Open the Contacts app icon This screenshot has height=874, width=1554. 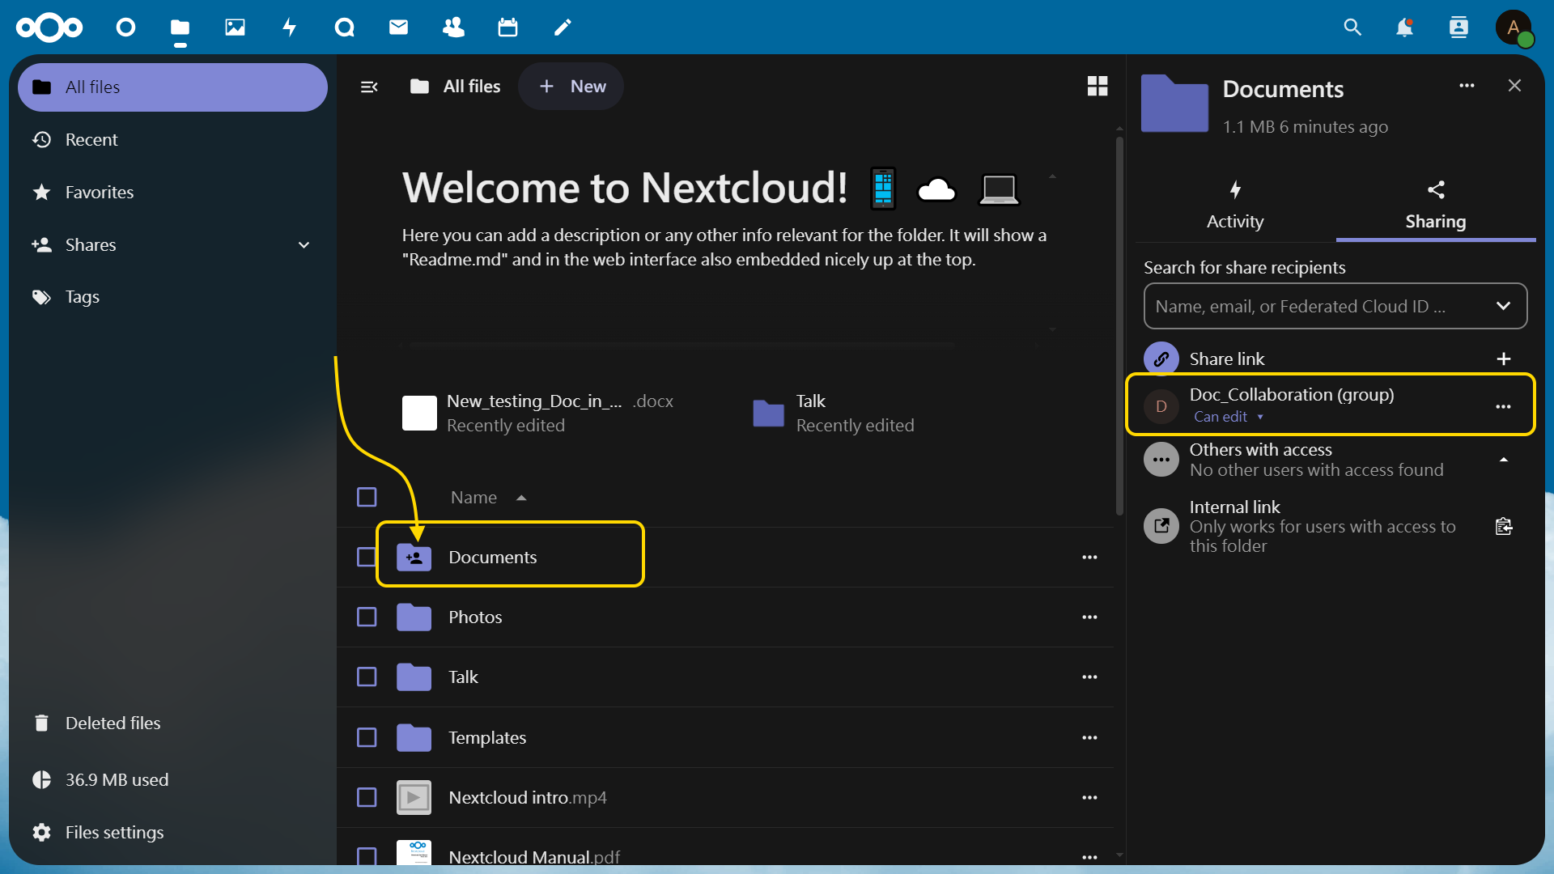click(453, 28)
